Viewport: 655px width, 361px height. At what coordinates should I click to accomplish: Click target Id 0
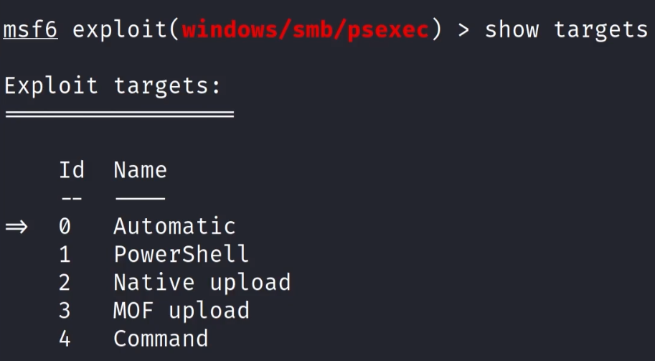coord(65,227)
